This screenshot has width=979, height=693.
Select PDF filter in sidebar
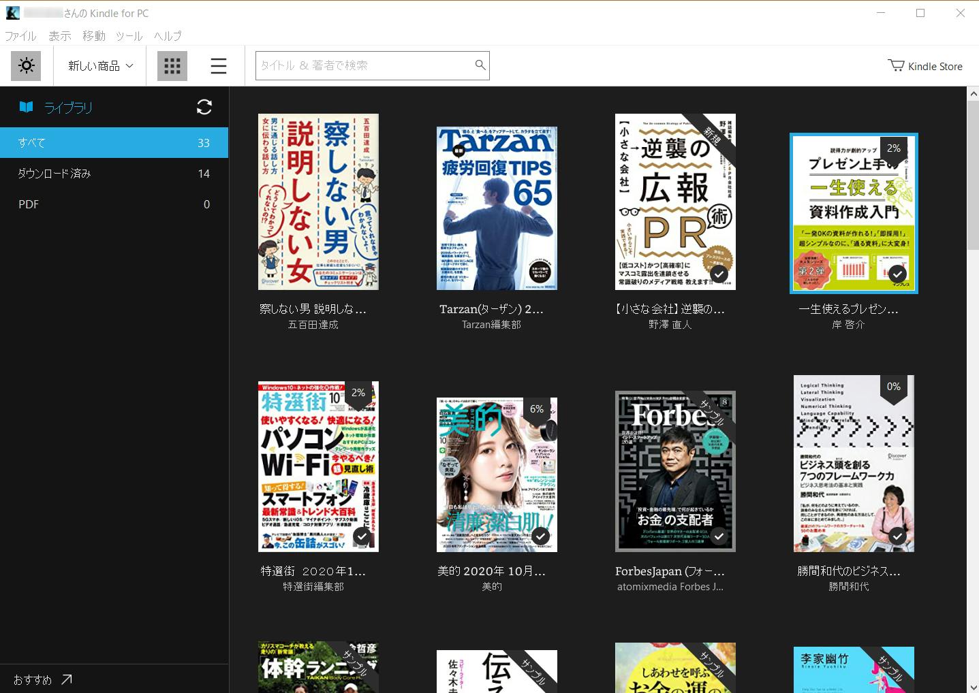coord(114,204)
